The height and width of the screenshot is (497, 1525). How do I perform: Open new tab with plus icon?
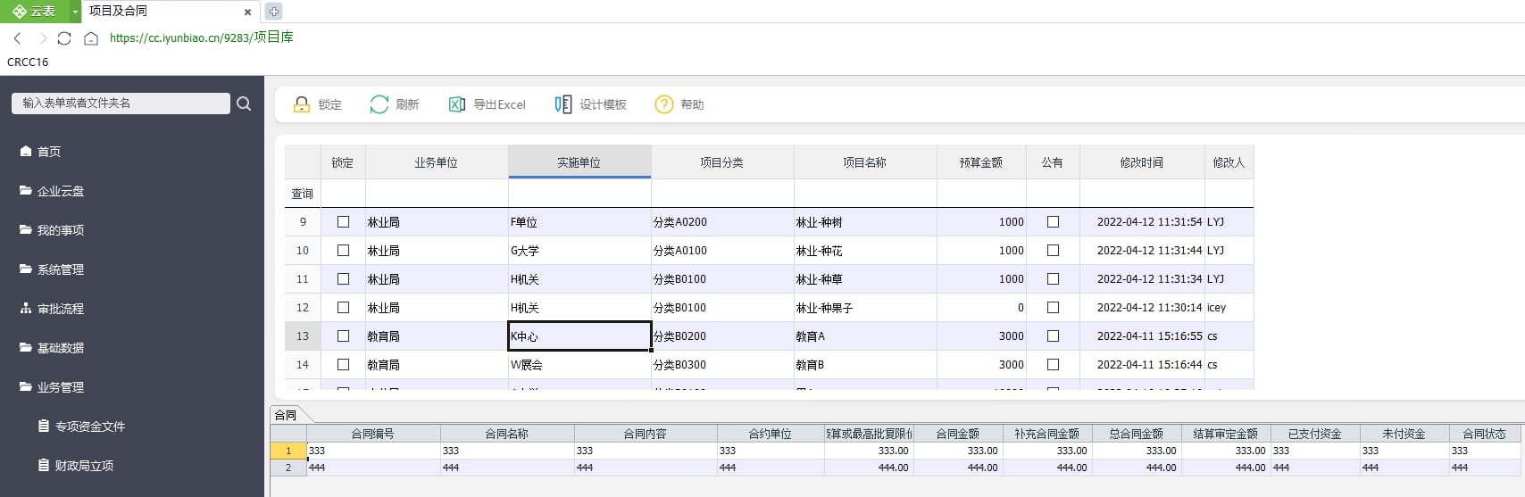point(274,12)
